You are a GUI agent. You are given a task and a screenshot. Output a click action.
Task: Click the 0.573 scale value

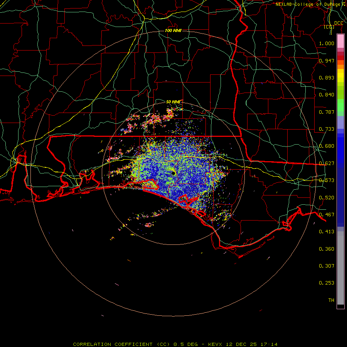(327, 180)
